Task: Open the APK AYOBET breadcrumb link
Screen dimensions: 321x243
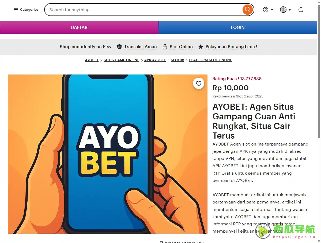Action: pos(155,60)
